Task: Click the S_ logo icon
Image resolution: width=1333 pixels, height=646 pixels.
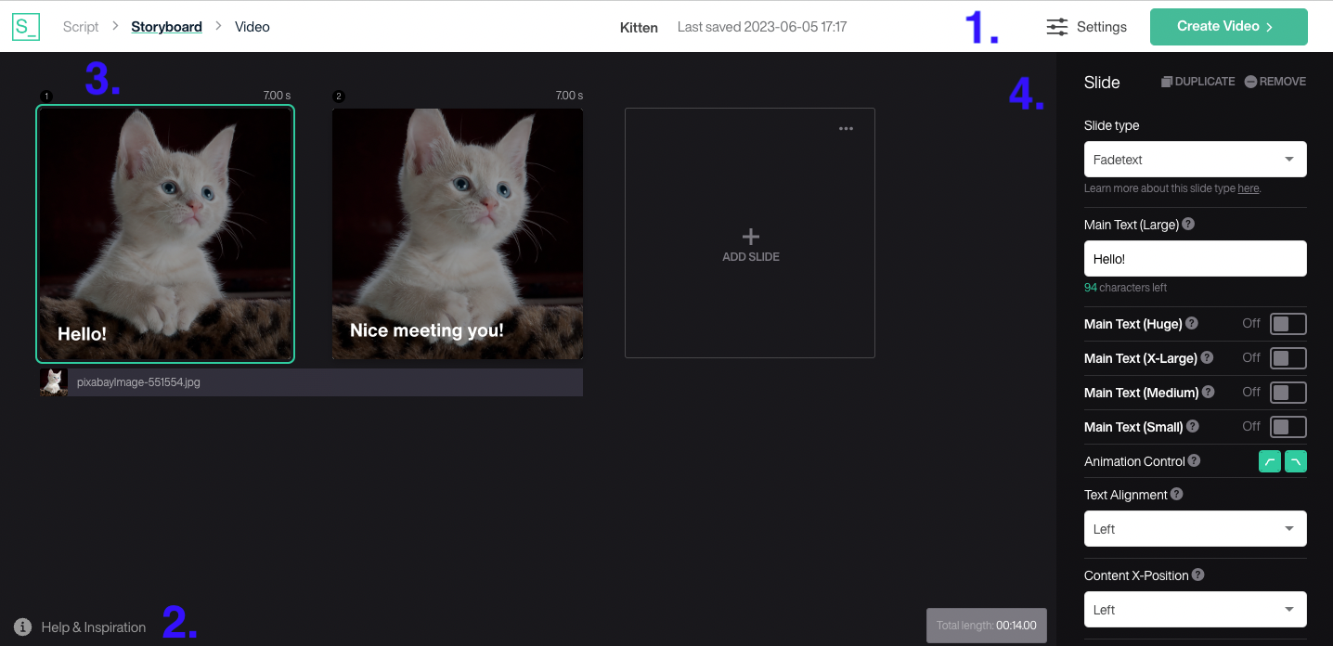Action: coord(25,27)
